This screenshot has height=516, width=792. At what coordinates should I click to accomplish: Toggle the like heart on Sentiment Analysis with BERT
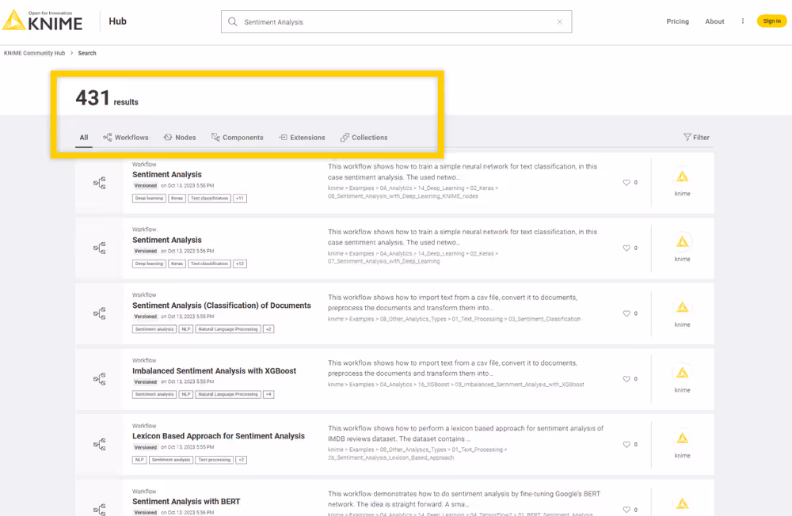point(626,510)
